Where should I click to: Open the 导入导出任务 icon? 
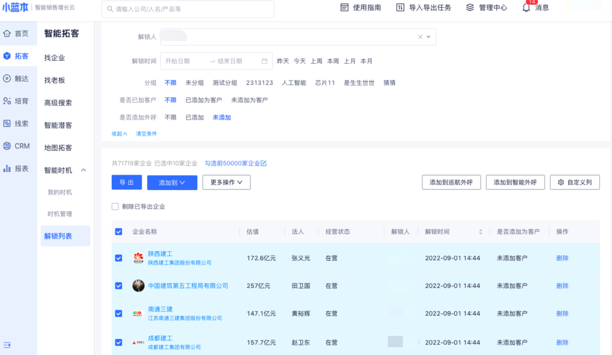point(400,8)
